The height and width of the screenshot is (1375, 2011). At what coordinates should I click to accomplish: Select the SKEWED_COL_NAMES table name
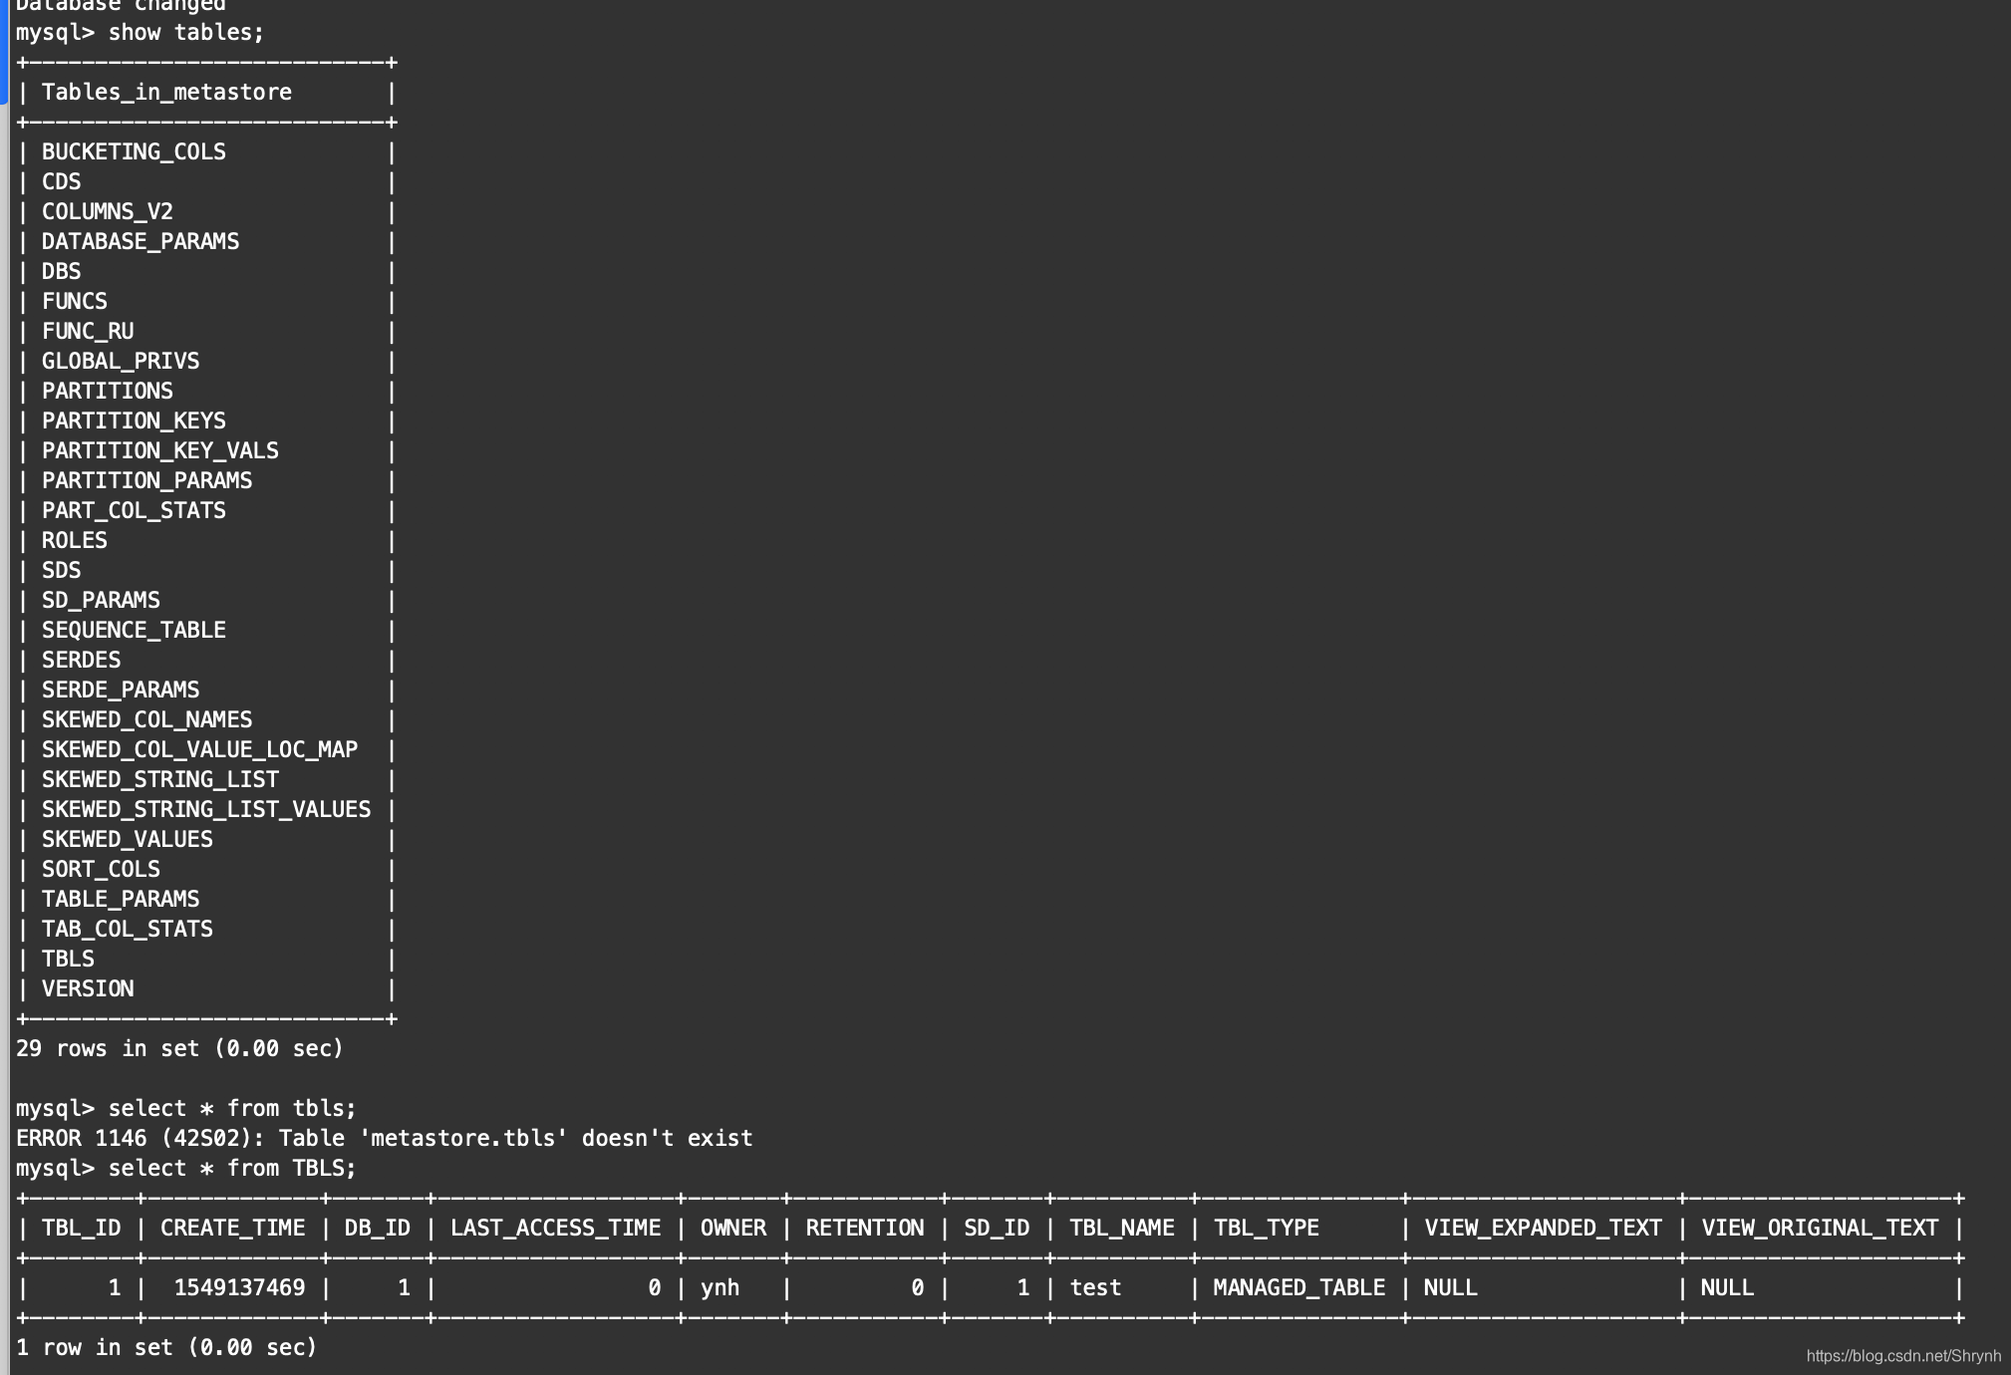pyautogui.click(x=147, y=719)
